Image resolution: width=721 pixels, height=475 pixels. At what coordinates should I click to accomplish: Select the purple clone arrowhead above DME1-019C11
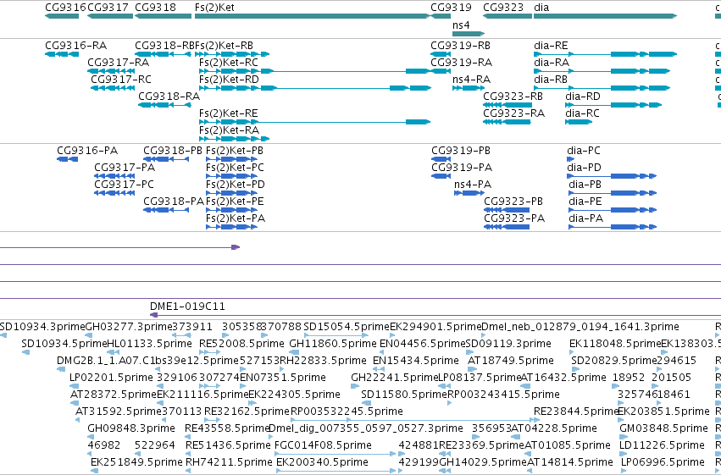[x=236, y=247]
